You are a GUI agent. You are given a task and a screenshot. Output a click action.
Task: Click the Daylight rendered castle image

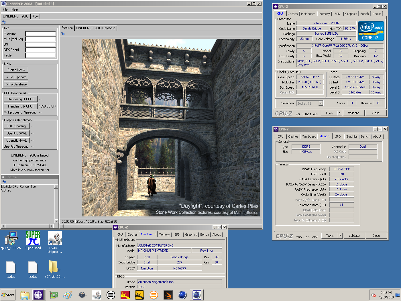[171, 128]
